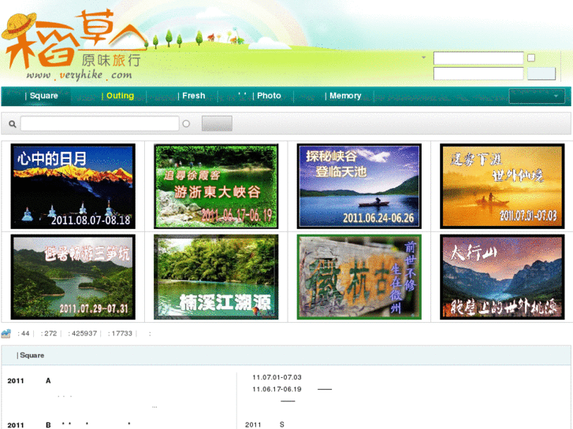Click the magnifier search icon
This screenshot has height=429, width=573.
(x=13, y=124)
